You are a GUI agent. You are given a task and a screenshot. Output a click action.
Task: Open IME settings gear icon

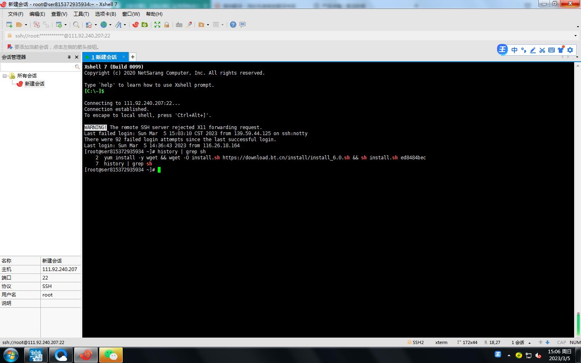point(570,50)
